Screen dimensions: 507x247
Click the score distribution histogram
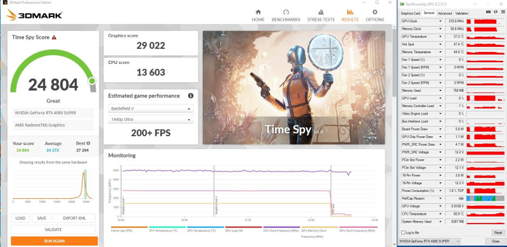click(53, 185)
